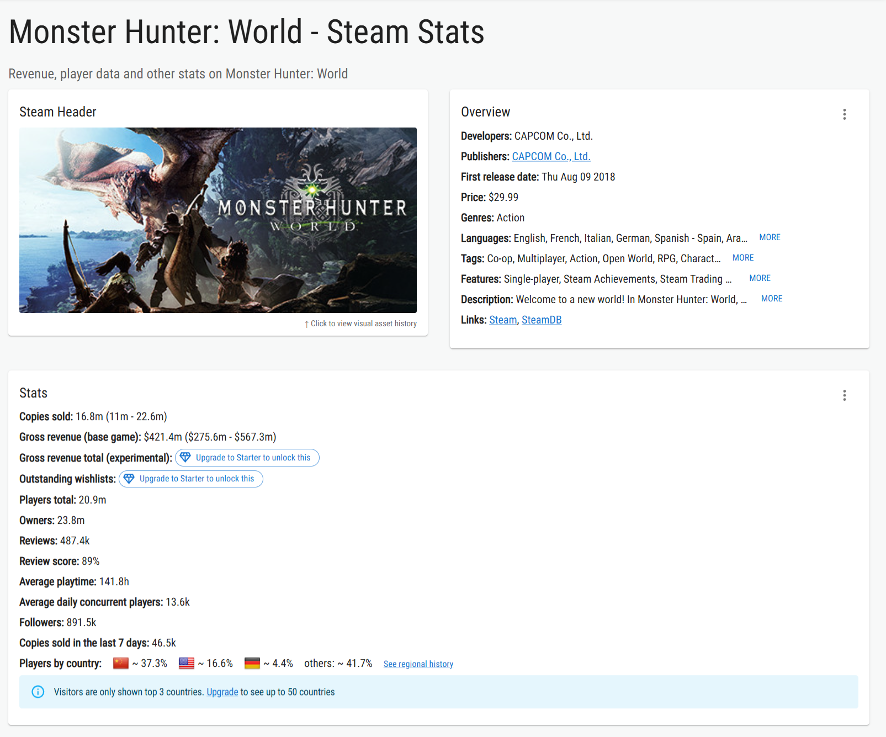This screenshot has height=737, width=886.
Task: Click the info icon in visitors notice
Action: click(38, 692)
